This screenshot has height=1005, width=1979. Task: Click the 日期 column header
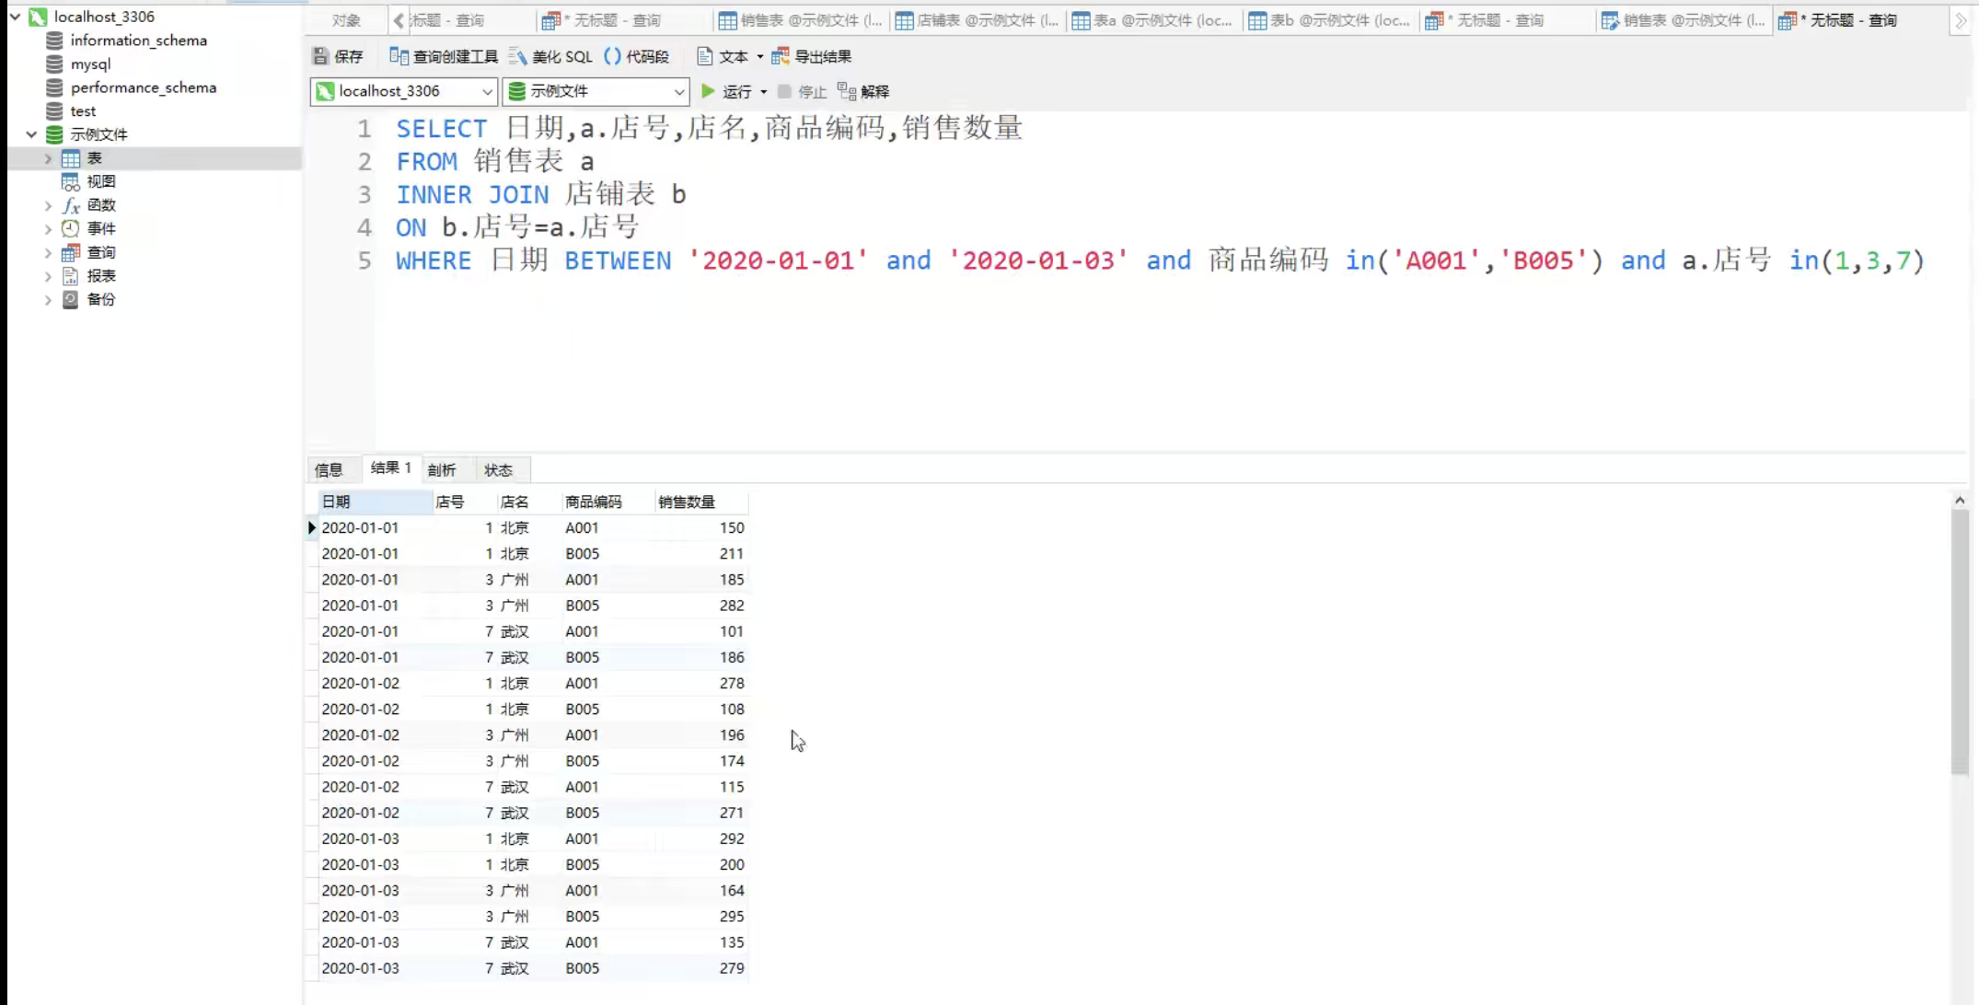(376, 502)
